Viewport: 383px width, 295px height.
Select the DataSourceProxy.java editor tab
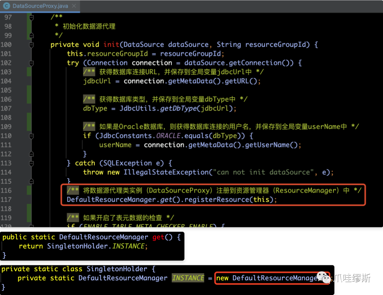tap(40, 6)
